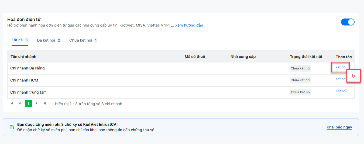Click the gift icon in banner
Screen dimensions: 364x144
pyautogui.click(x=12, y=127)
